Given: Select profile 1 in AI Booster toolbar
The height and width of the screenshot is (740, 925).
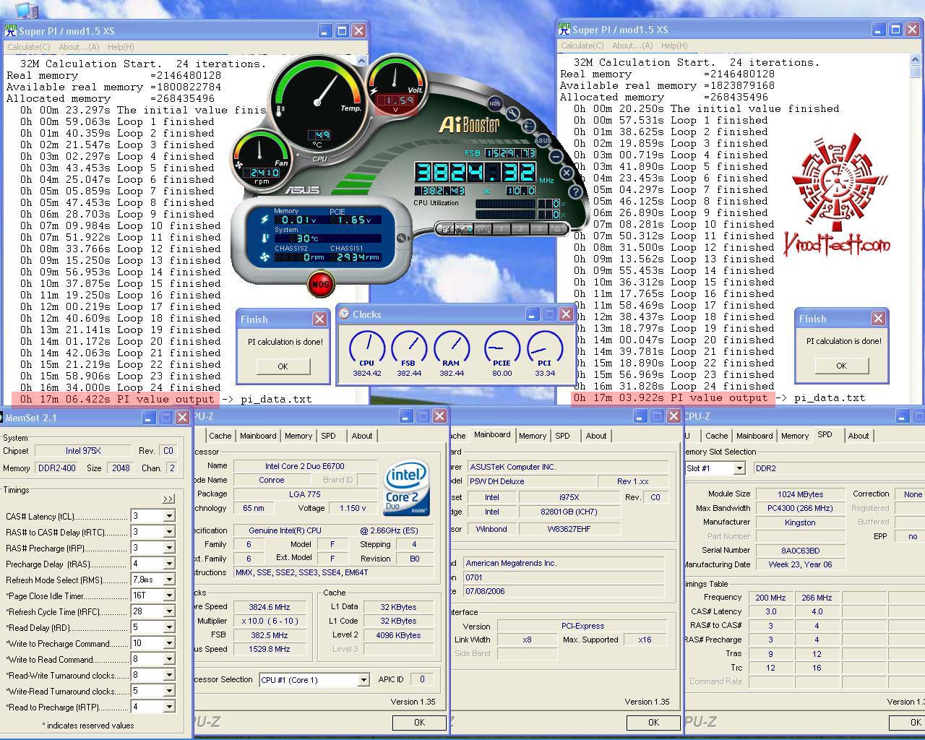Looking at the screenshot, I should click(502, 228).
